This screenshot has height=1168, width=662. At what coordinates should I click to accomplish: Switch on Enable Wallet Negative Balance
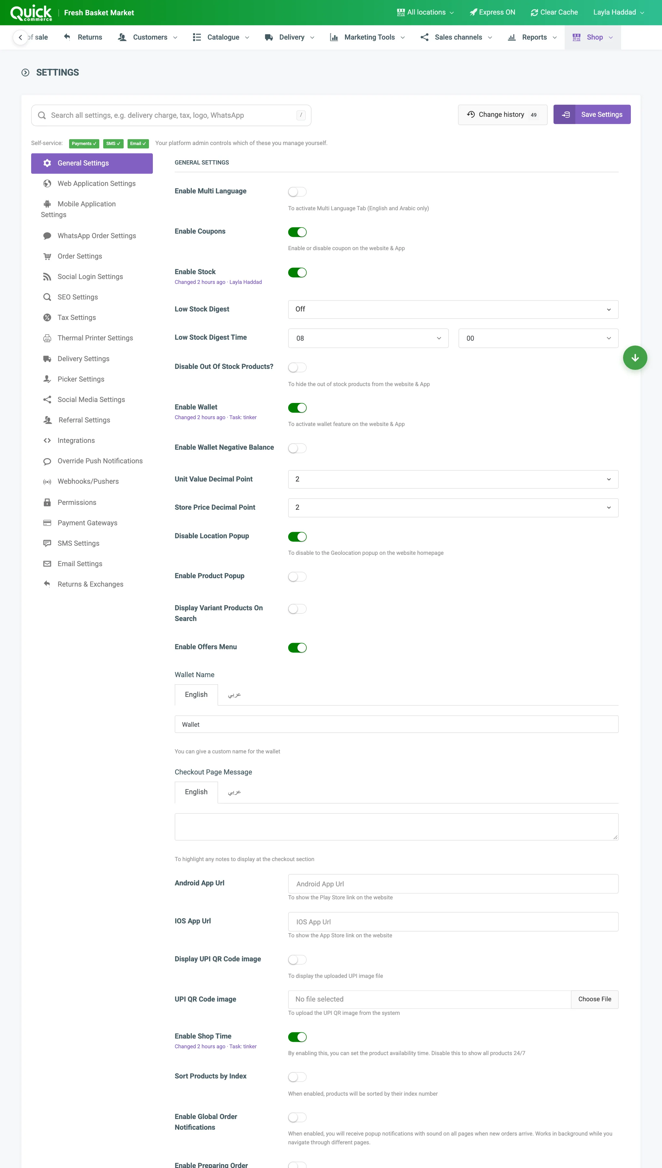point(297,448)
